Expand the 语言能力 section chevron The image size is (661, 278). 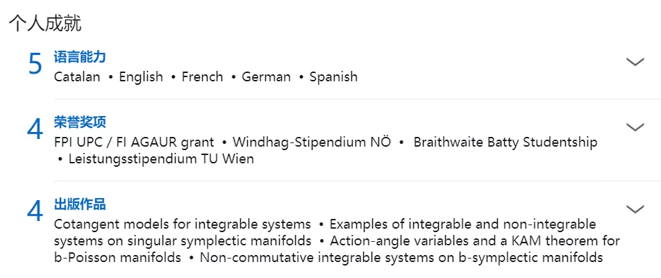635,62
